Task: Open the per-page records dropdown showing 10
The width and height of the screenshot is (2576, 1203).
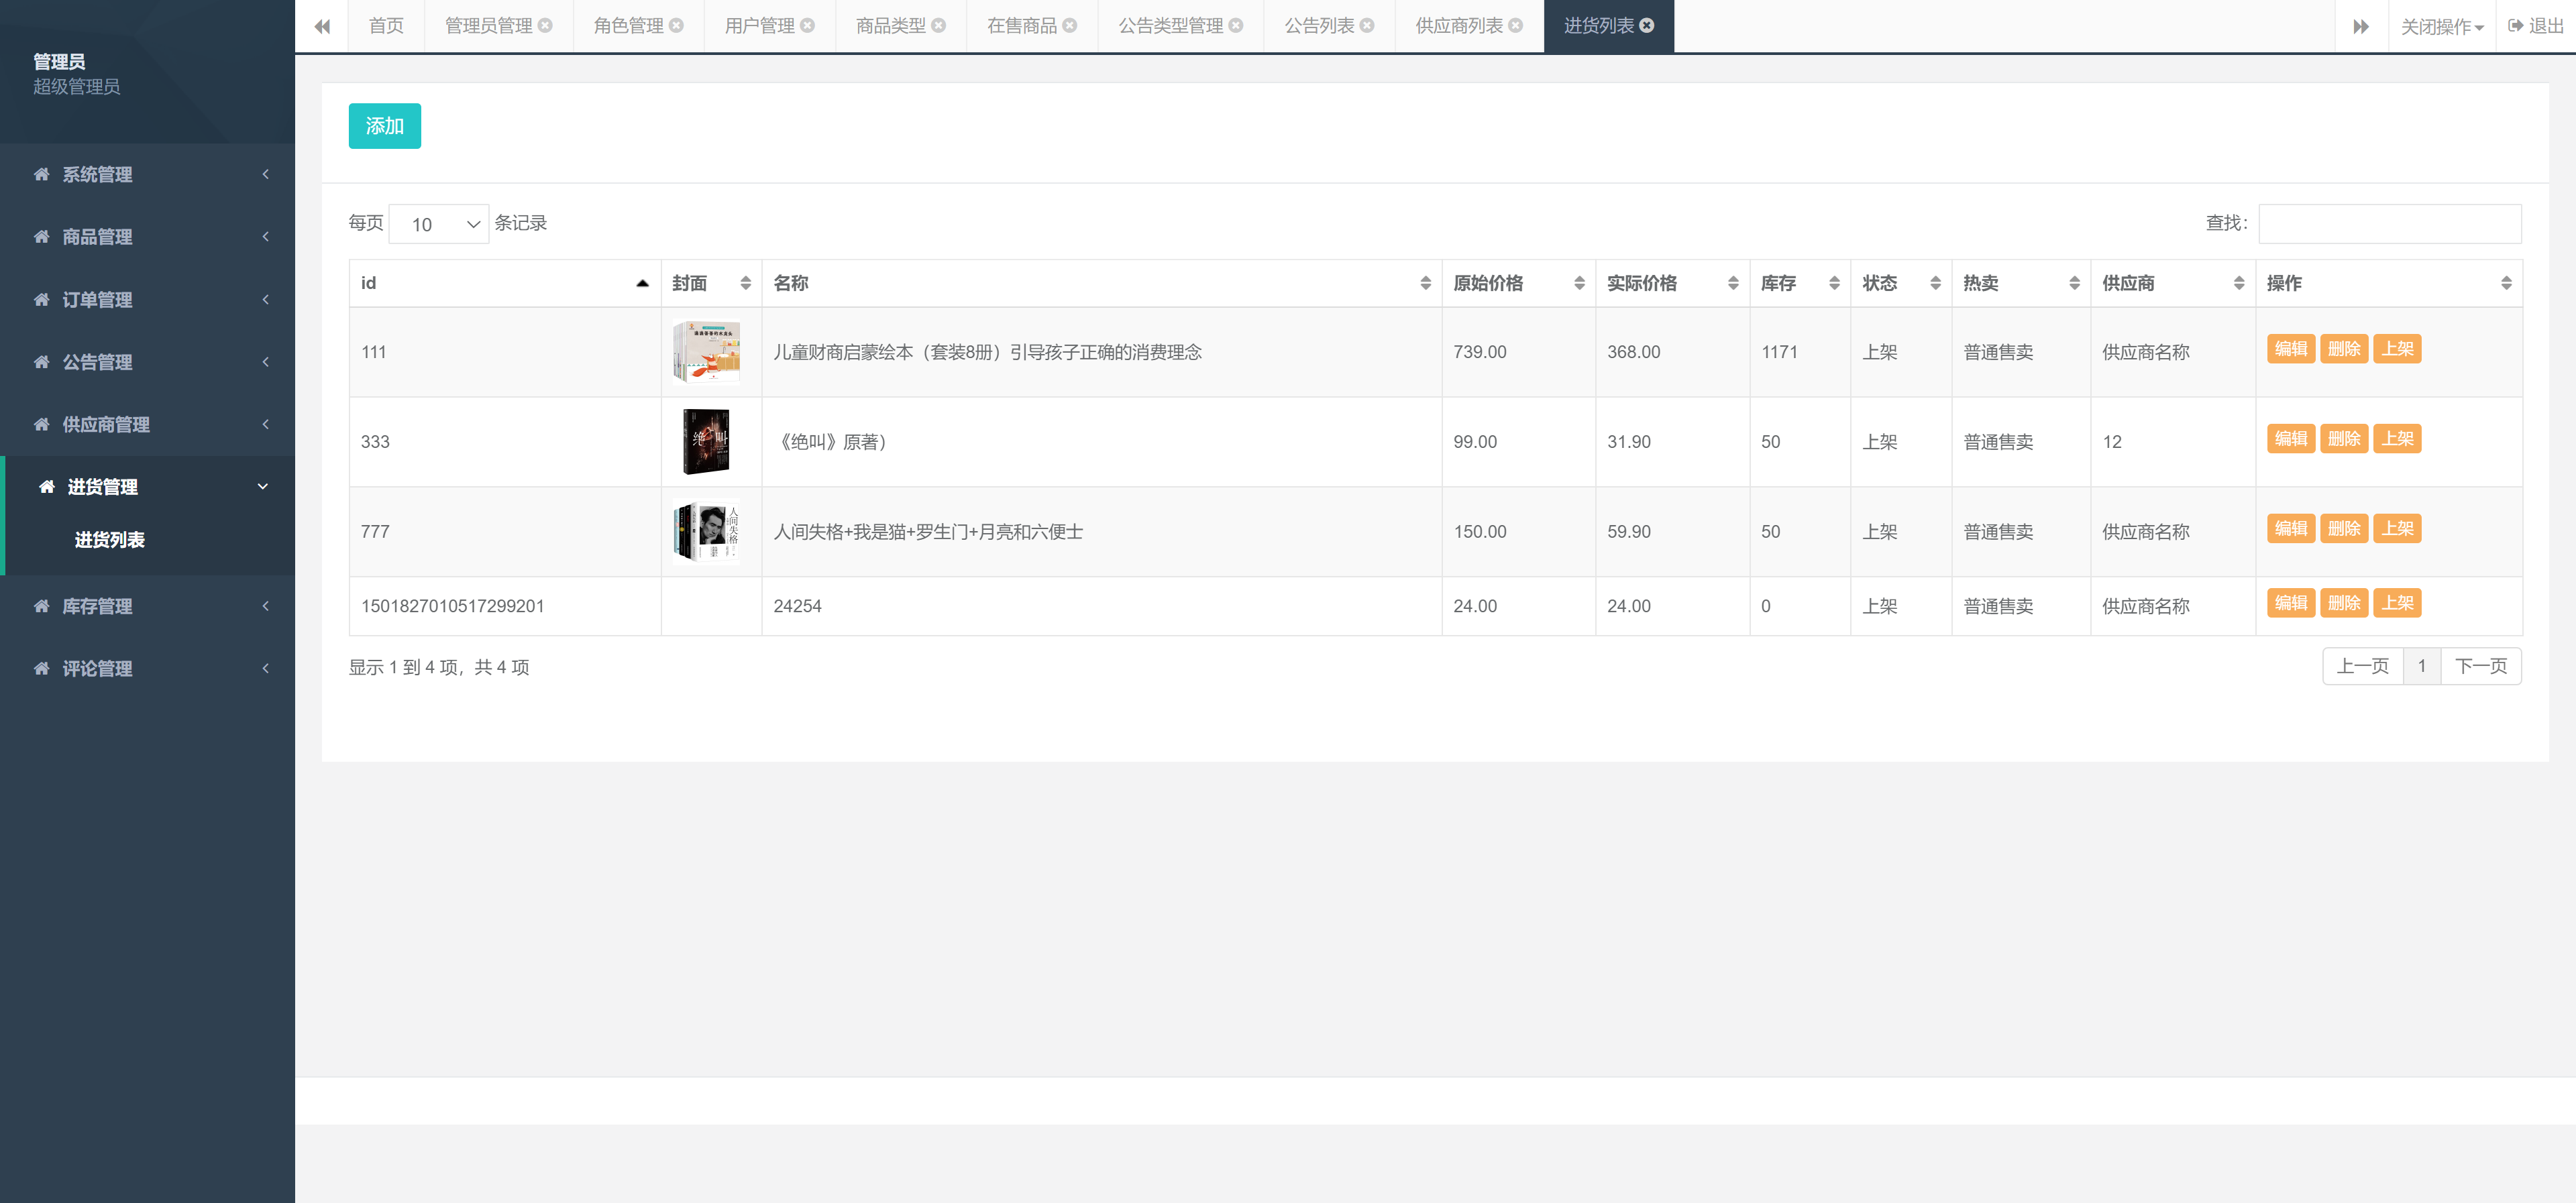Action: point(438,223)
